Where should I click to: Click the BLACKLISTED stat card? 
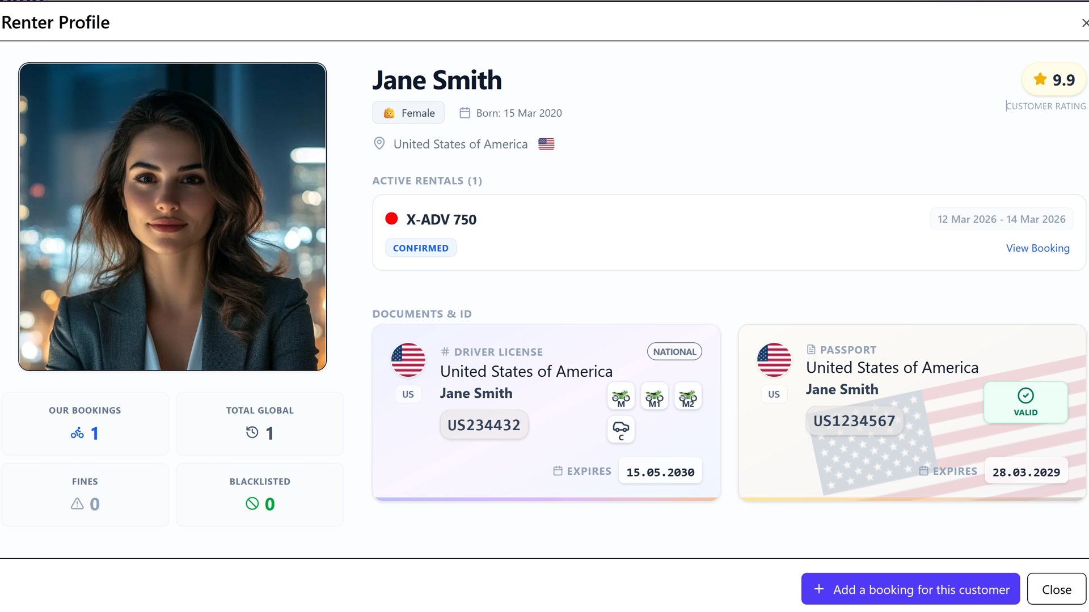pyautogui.click(x=260, y=495)
